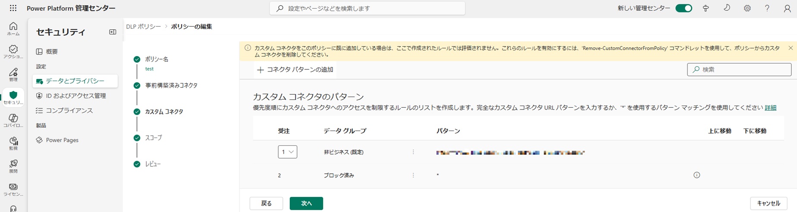Switch to dark mode moon icon

click(727, 8)
